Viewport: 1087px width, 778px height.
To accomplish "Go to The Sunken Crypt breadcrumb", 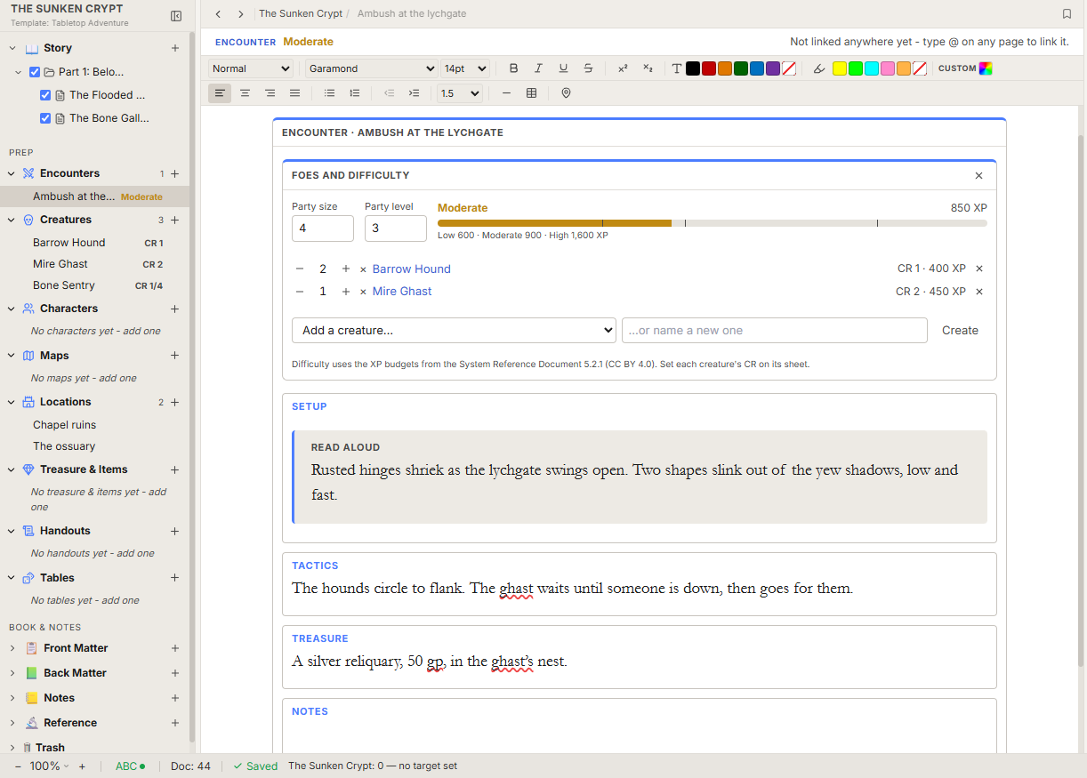I will click(x=300, y=14).
